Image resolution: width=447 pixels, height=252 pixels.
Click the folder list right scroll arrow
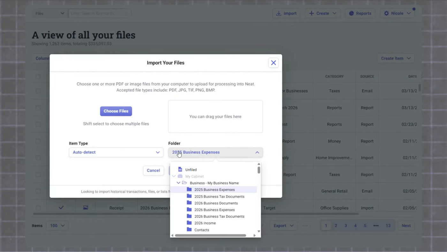click(x=254, y=235)
